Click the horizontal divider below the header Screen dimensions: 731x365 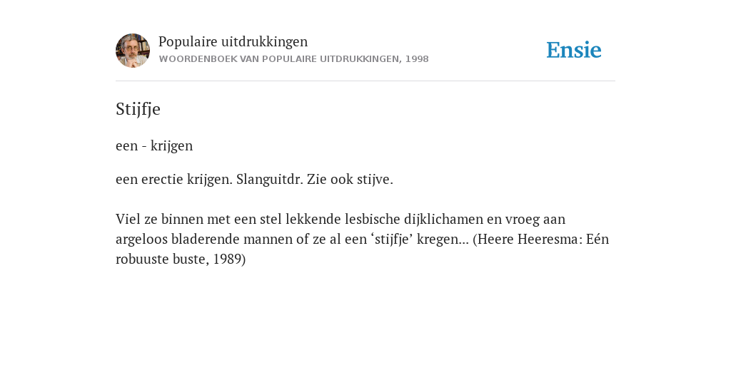coord(365,81)
